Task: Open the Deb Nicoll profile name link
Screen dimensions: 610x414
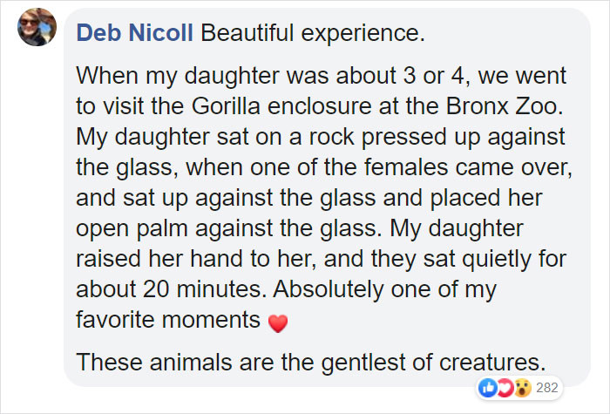Action: (x=136, y=33)
